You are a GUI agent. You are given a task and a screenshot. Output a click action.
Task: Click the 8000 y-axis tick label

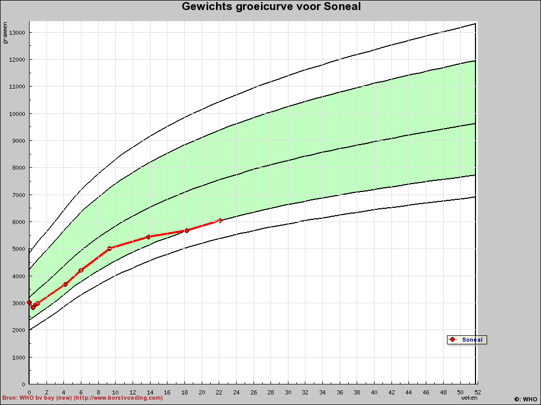[x=18, y=168]
